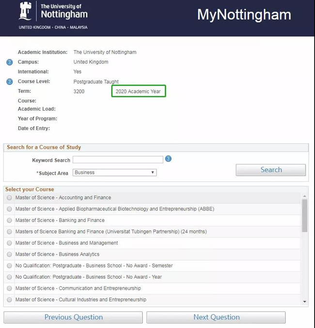Click the 'Select your Course' heading
This screenshot has height=328, width=315.
pos(30,189)
